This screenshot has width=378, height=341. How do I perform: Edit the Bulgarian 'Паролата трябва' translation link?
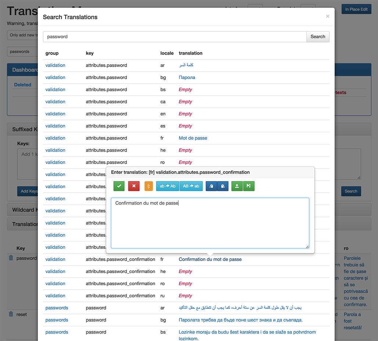(x=241, y=320)
